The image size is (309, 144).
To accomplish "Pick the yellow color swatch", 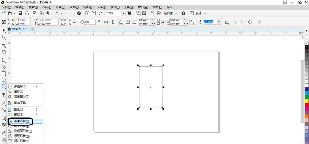I will [307, 101].
